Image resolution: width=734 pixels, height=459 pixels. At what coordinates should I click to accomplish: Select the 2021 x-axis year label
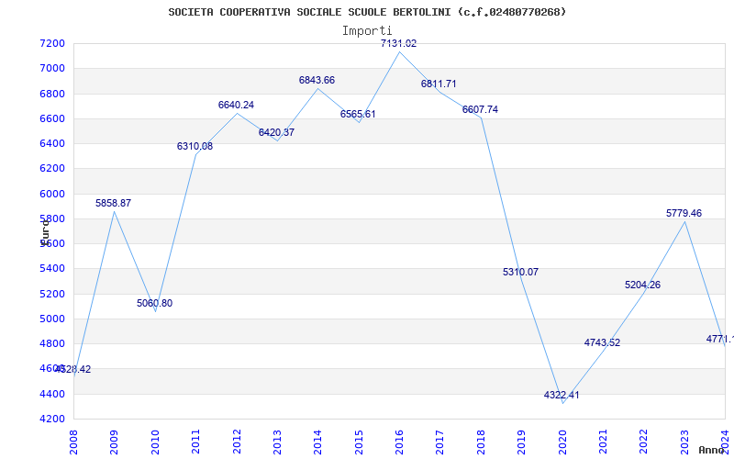click(603, 442)
